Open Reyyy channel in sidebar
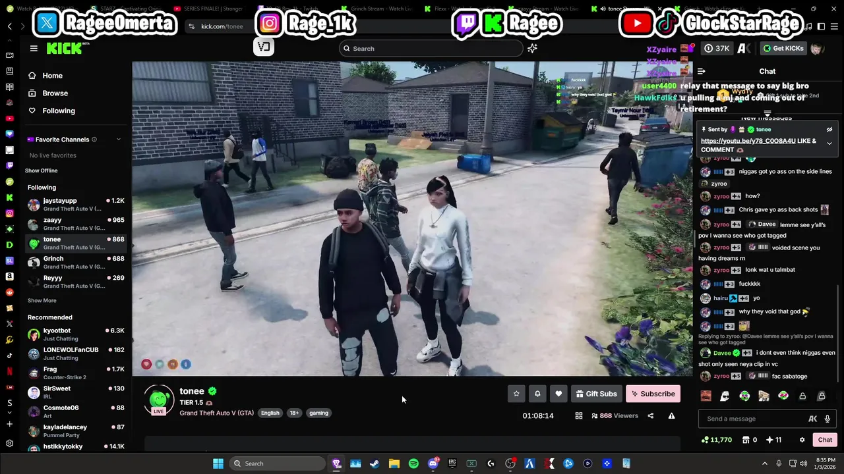 pos(76,282)
